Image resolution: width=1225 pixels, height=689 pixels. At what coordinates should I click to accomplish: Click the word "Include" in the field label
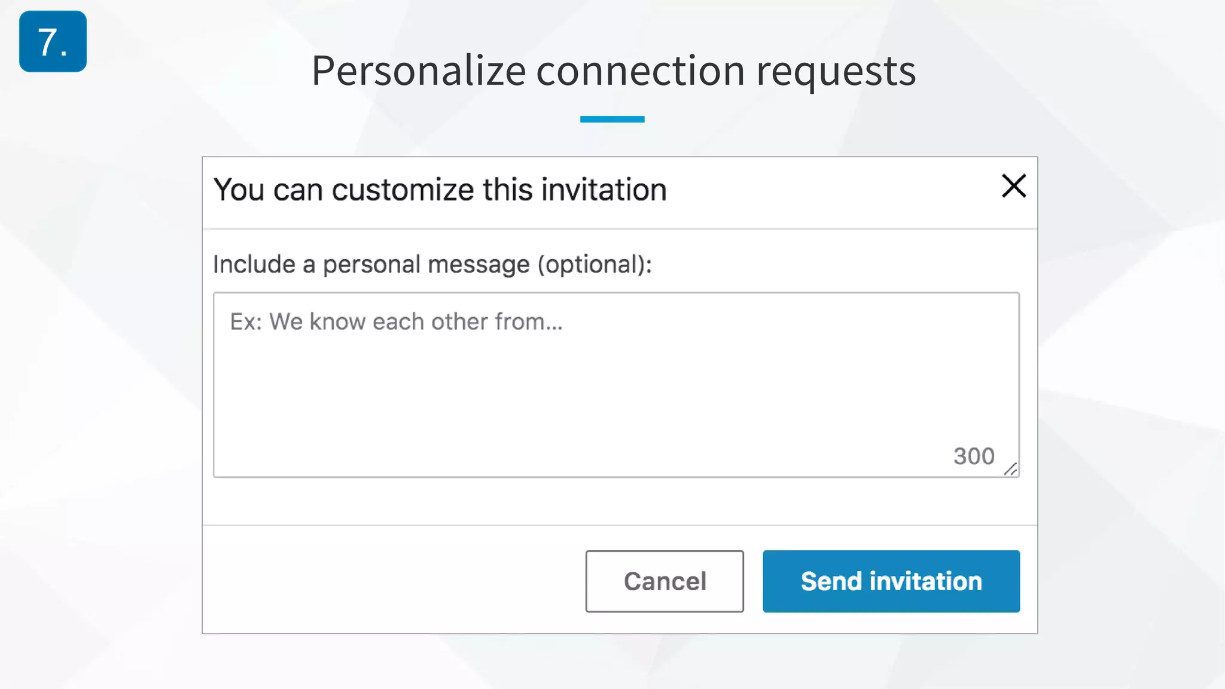(x=254, y=264)
